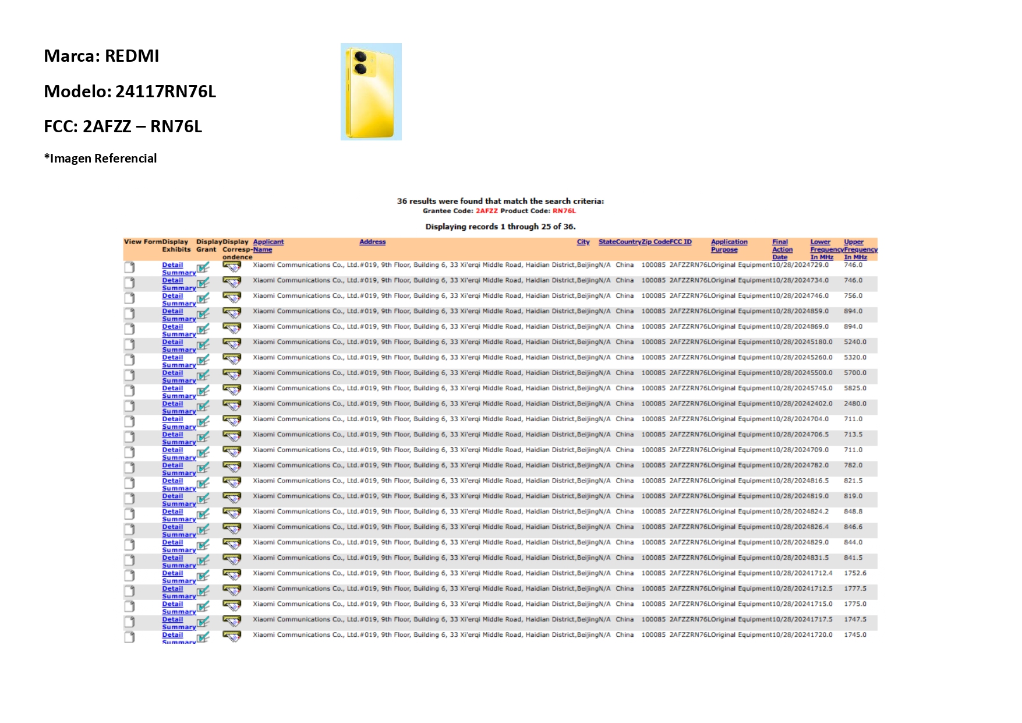1022x723 pixels.
Task: Select the 'Modelo: 24117RN76L' text
Action: pyautogui.click(x=130, y=91)
